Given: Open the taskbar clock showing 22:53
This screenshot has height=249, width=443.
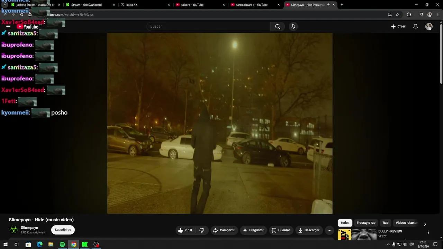Looking at the screenshot, I should click(x=423, y=245).
